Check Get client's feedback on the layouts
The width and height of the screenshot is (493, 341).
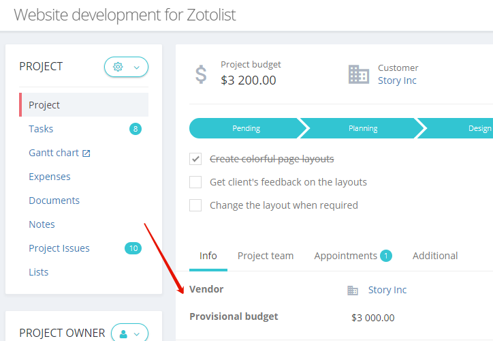tap(195, 182)
